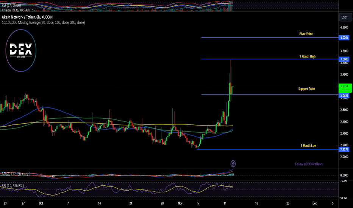Click the Dec date axis label
353x208 pixels.
315,203
